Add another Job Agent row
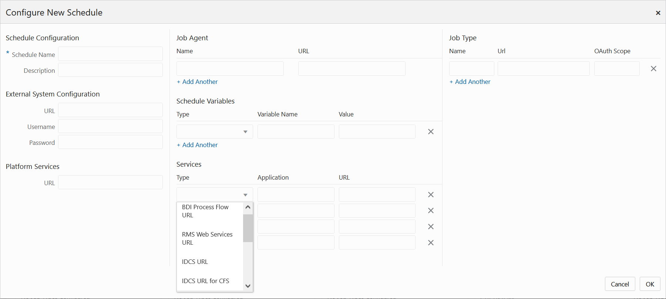 pos(197,82)
